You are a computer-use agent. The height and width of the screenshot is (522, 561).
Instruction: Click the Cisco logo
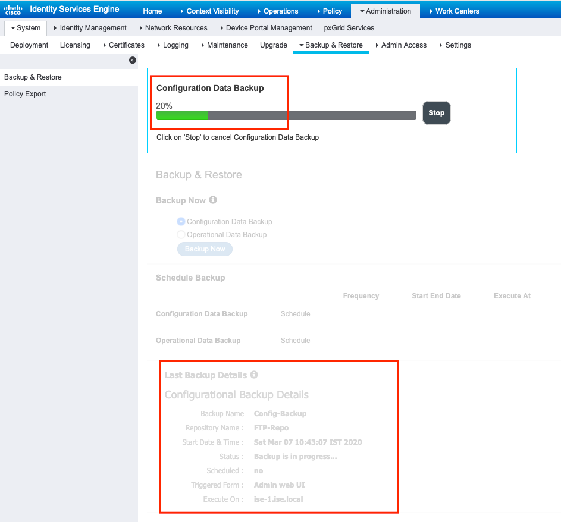click(13, 10)
